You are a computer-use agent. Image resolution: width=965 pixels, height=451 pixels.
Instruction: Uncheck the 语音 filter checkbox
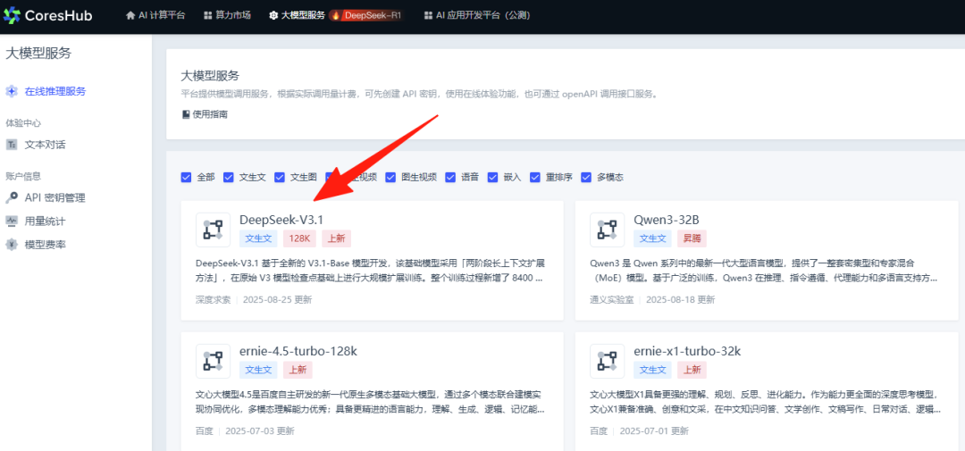[x=449, y=177]
